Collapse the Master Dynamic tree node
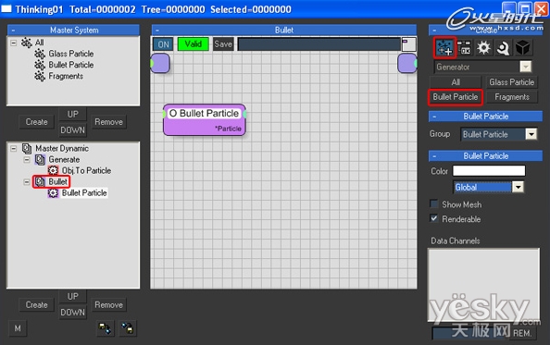Screen dimensions: 550x345 (13, 149)
